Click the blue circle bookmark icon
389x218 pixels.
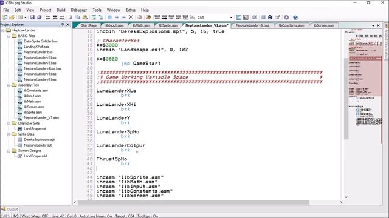coord(109,18)
